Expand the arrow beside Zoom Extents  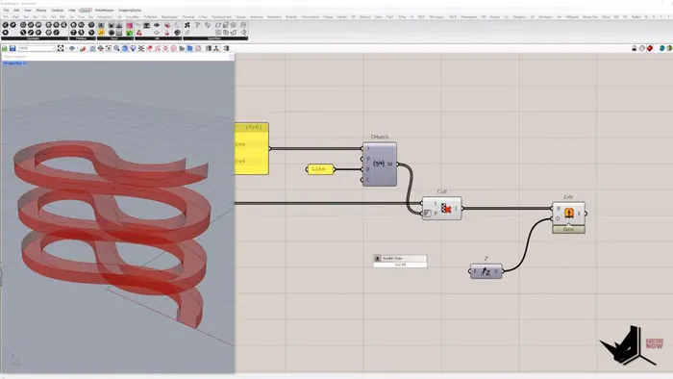click(x=65, y=48)
